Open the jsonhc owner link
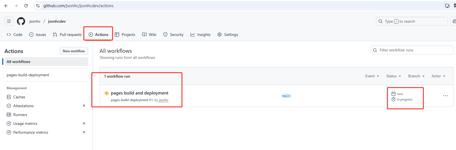456x150 pixels. [x=35, y=21]
